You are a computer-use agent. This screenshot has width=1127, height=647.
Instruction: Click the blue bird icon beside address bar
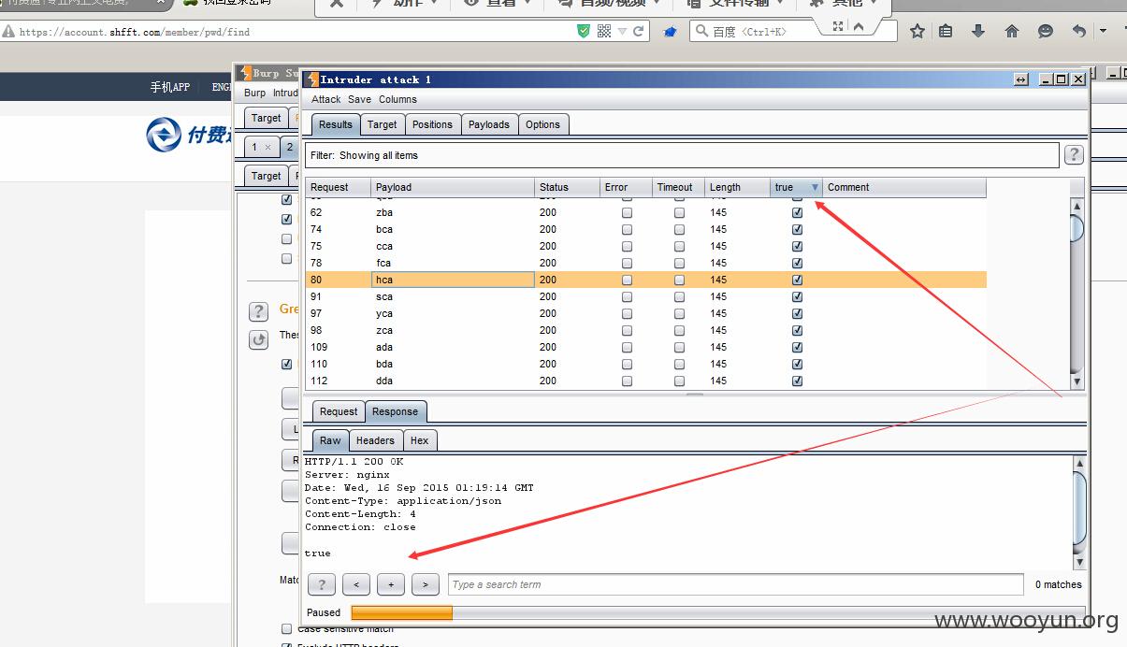670,32
